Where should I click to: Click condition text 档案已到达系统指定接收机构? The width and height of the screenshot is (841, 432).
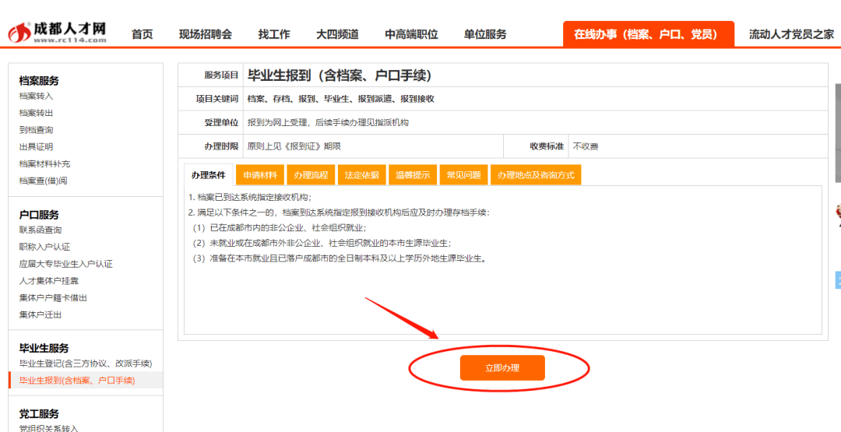click(254, 197)
